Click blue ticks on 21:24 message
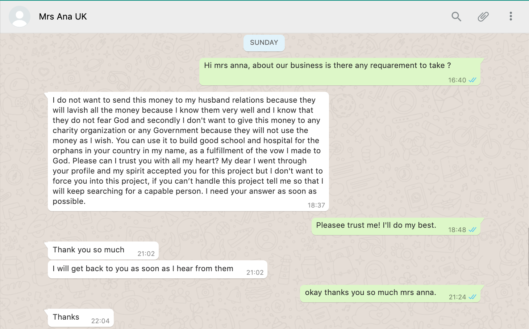This screenshot has height=329, width=529. click(x=472, y=297)
